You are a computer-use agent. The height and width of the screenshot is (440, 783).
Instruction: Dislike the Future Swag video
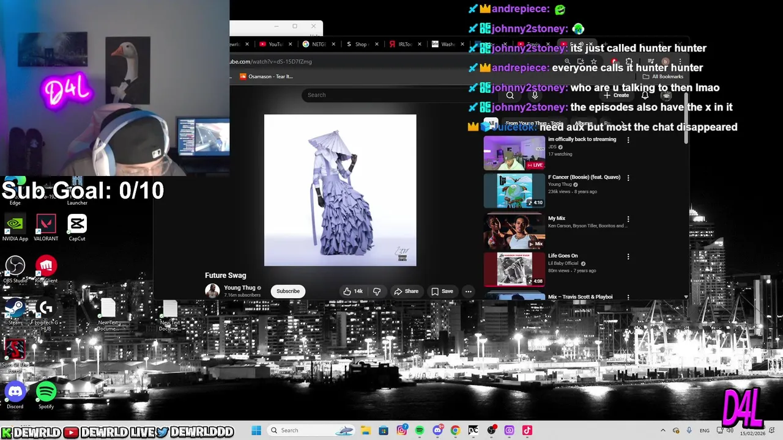pos(377,291)
